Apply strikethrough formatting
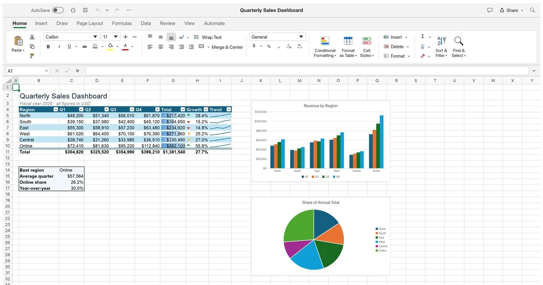The width and height of the screenshot is (543, 285). click(85, 47)
